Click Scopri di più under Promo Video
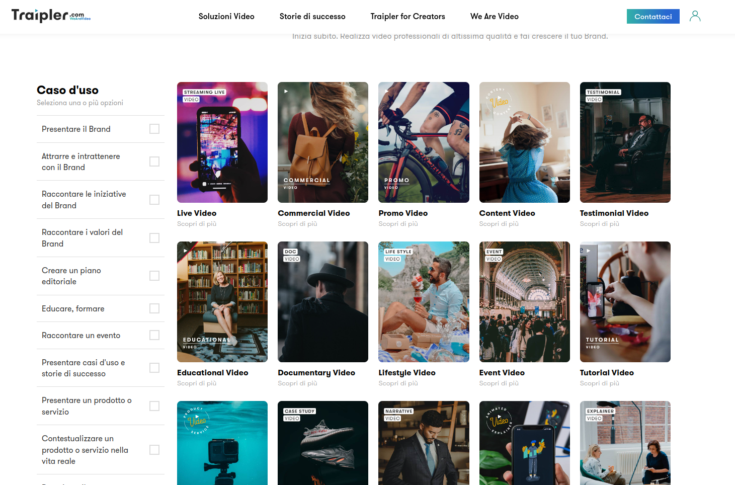Viewport: 735px width, 485px height. pyautogui.click(x=398, y=224)
